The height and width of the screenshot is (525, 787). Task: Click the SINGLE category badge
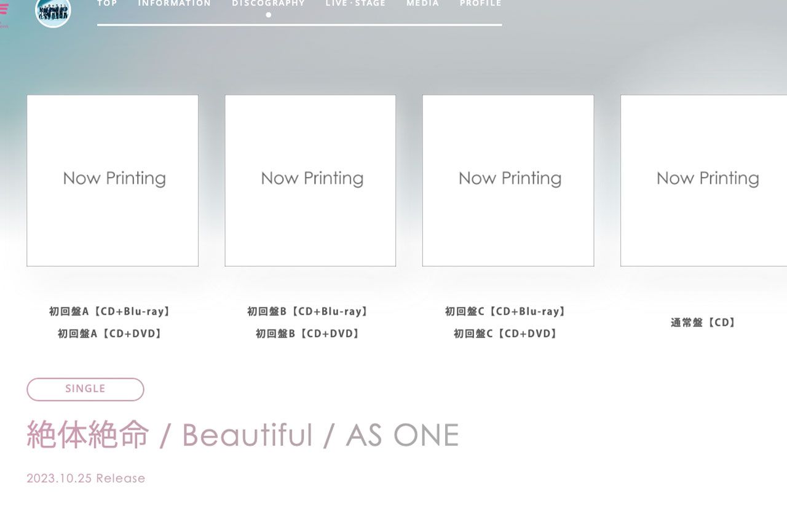pos(85,389)
